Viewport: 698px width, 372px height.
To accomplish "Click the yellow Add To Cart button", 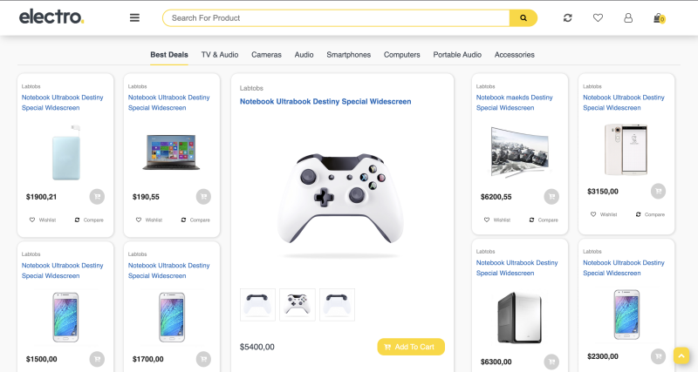I will pyautogui.click(x=411, y=347).
